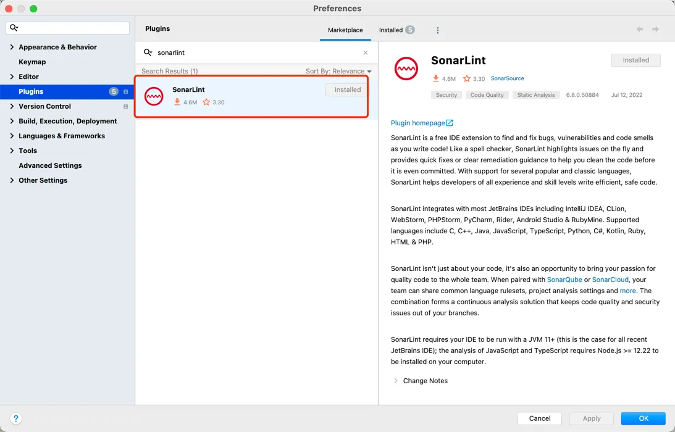Viewport: 675px width, 432px height.
Task: Click the version number 6.8.0.50884
Action: 582,95
